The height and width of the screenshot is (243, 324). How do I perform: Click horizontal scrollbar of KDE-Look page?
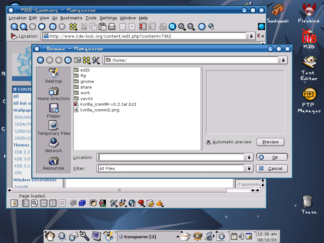coord(119,190)
